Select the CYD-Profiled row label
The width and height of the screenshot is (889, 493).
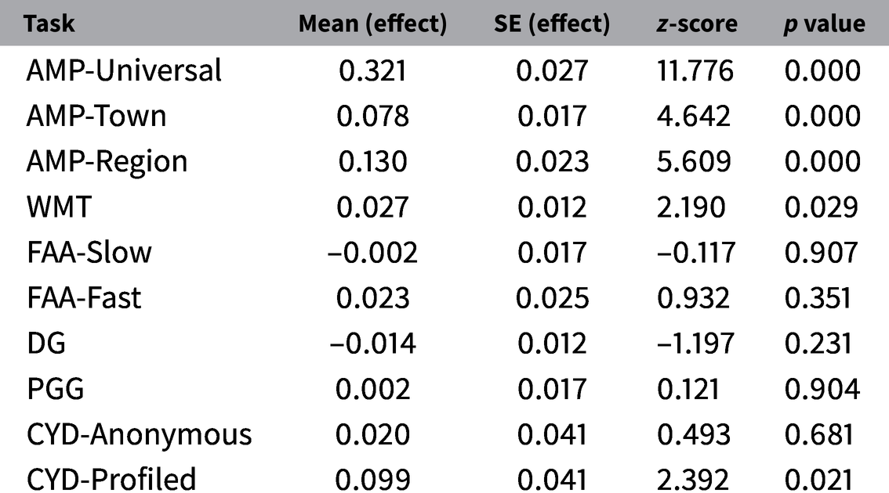click(x=111, y=480)
